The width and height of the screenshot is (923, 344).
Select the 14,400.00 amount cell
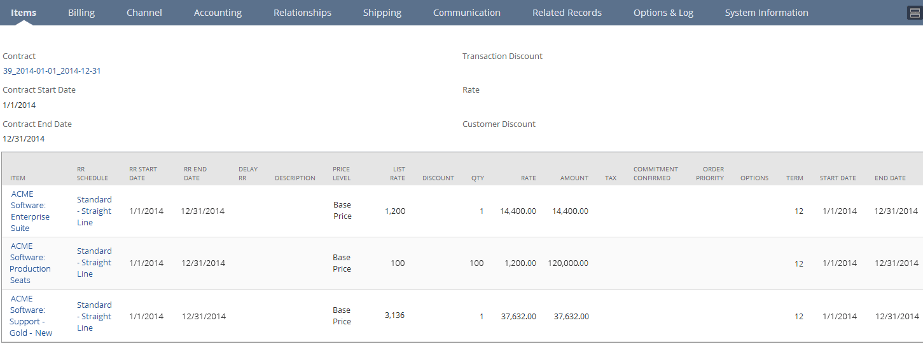click(x=571, y=211)
